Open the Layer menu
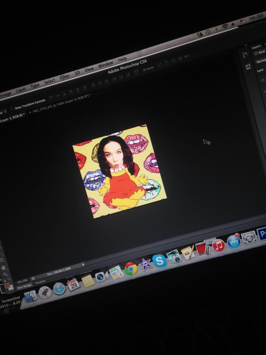This screenshot has width=266, height=355. 20,90
